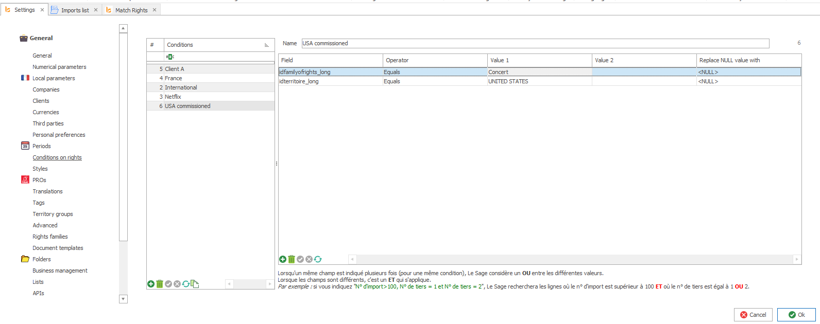Open the Conditions column header menu

pos(266,45)
